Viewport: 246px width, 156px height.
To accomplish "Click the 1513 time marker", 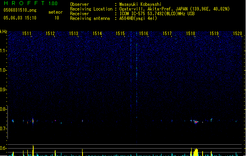I will 74,34.
